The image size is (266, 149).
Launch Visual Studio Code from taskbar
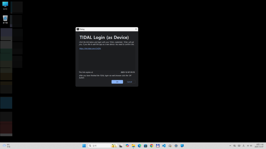164,146
